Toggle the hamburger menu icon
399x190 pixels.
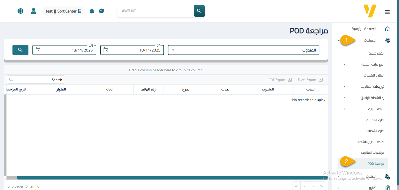[x=387, y=12]
